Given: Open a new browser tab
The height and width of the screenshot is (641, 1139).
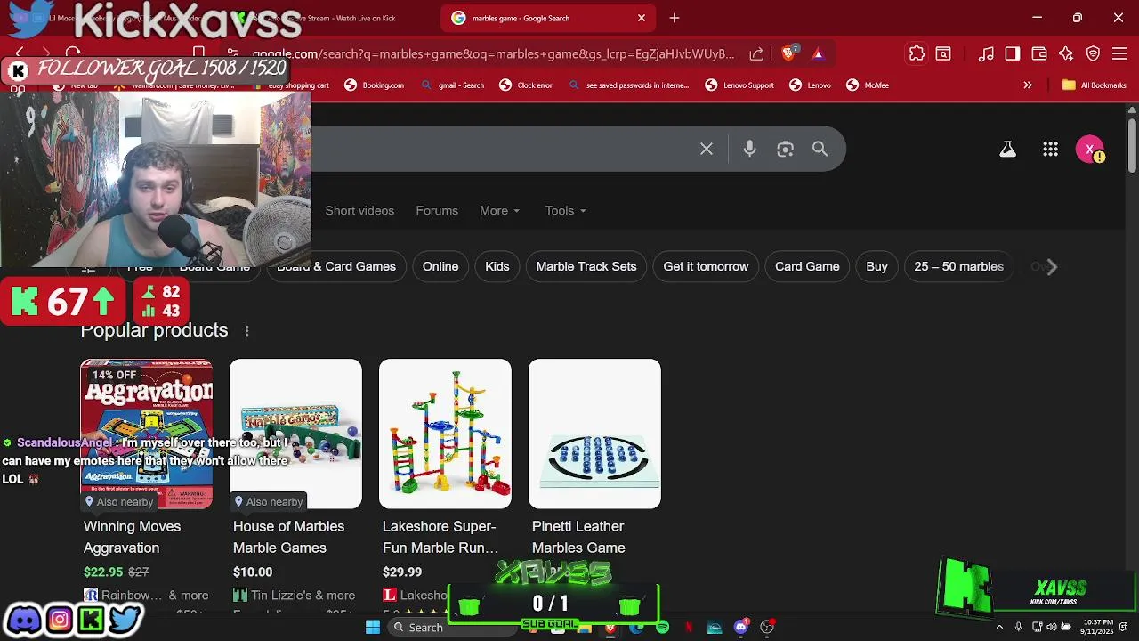Looking at the screenshot, I should (x=675, y=18).
